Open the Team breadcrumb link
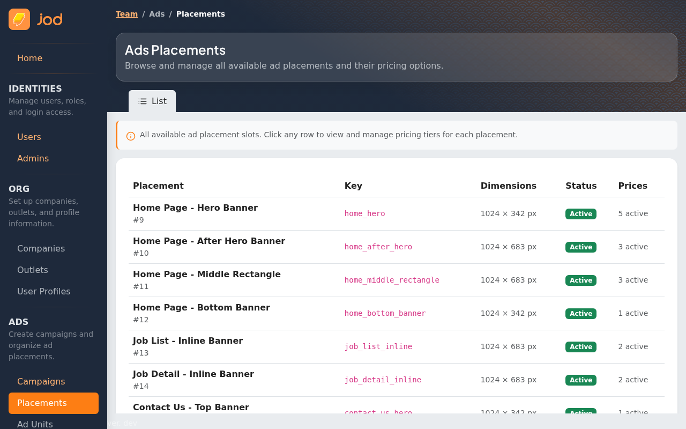686x429 pixels. click(126, 13)
